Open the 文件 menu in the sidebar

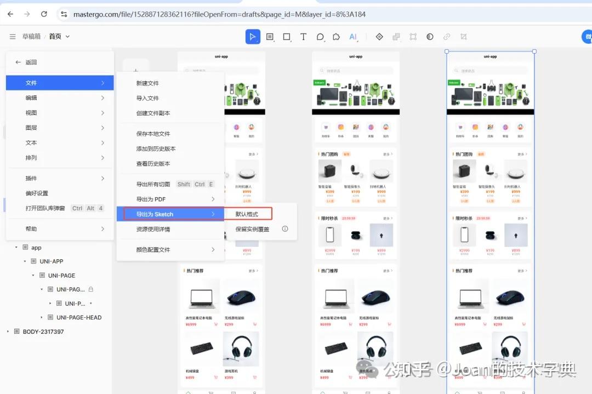coord(30,82)
